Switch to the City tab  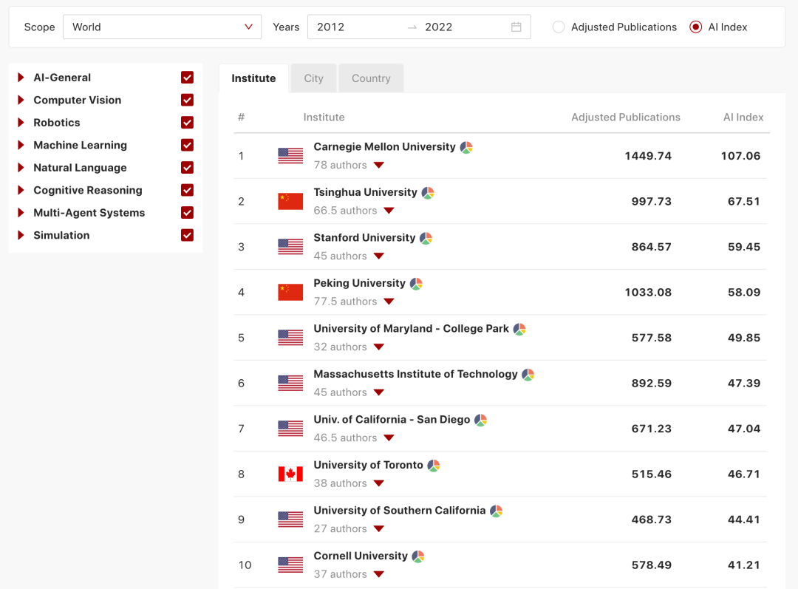coord(313,78)
